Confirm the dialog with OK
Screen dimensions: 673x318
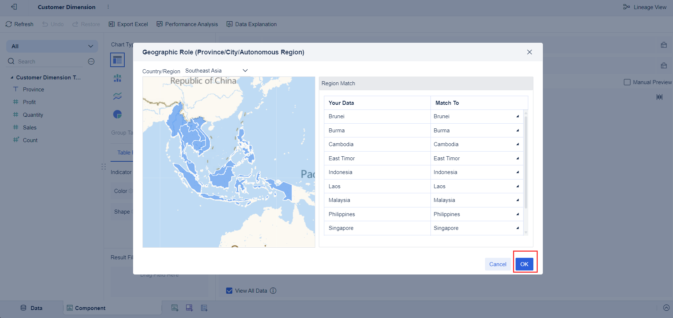(x=524, y=264)
